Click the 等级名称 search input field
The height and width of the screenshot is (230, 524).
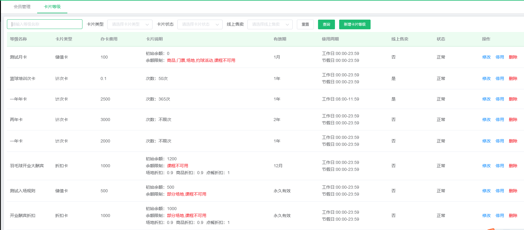pos(45,24)
